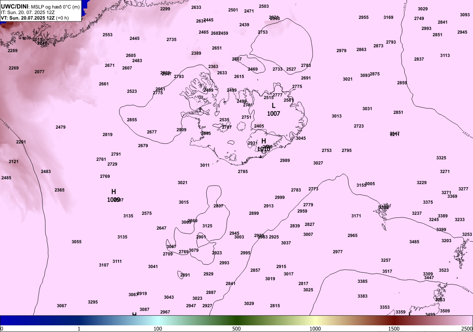
Task: Click the height value 3013
Action: click(x=337, y=116)
